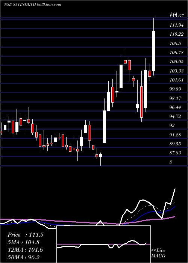The height and width of the screenshot is (263, 188).
Task: Click the 103.33 price axis label
Action: tap(176, 71)
